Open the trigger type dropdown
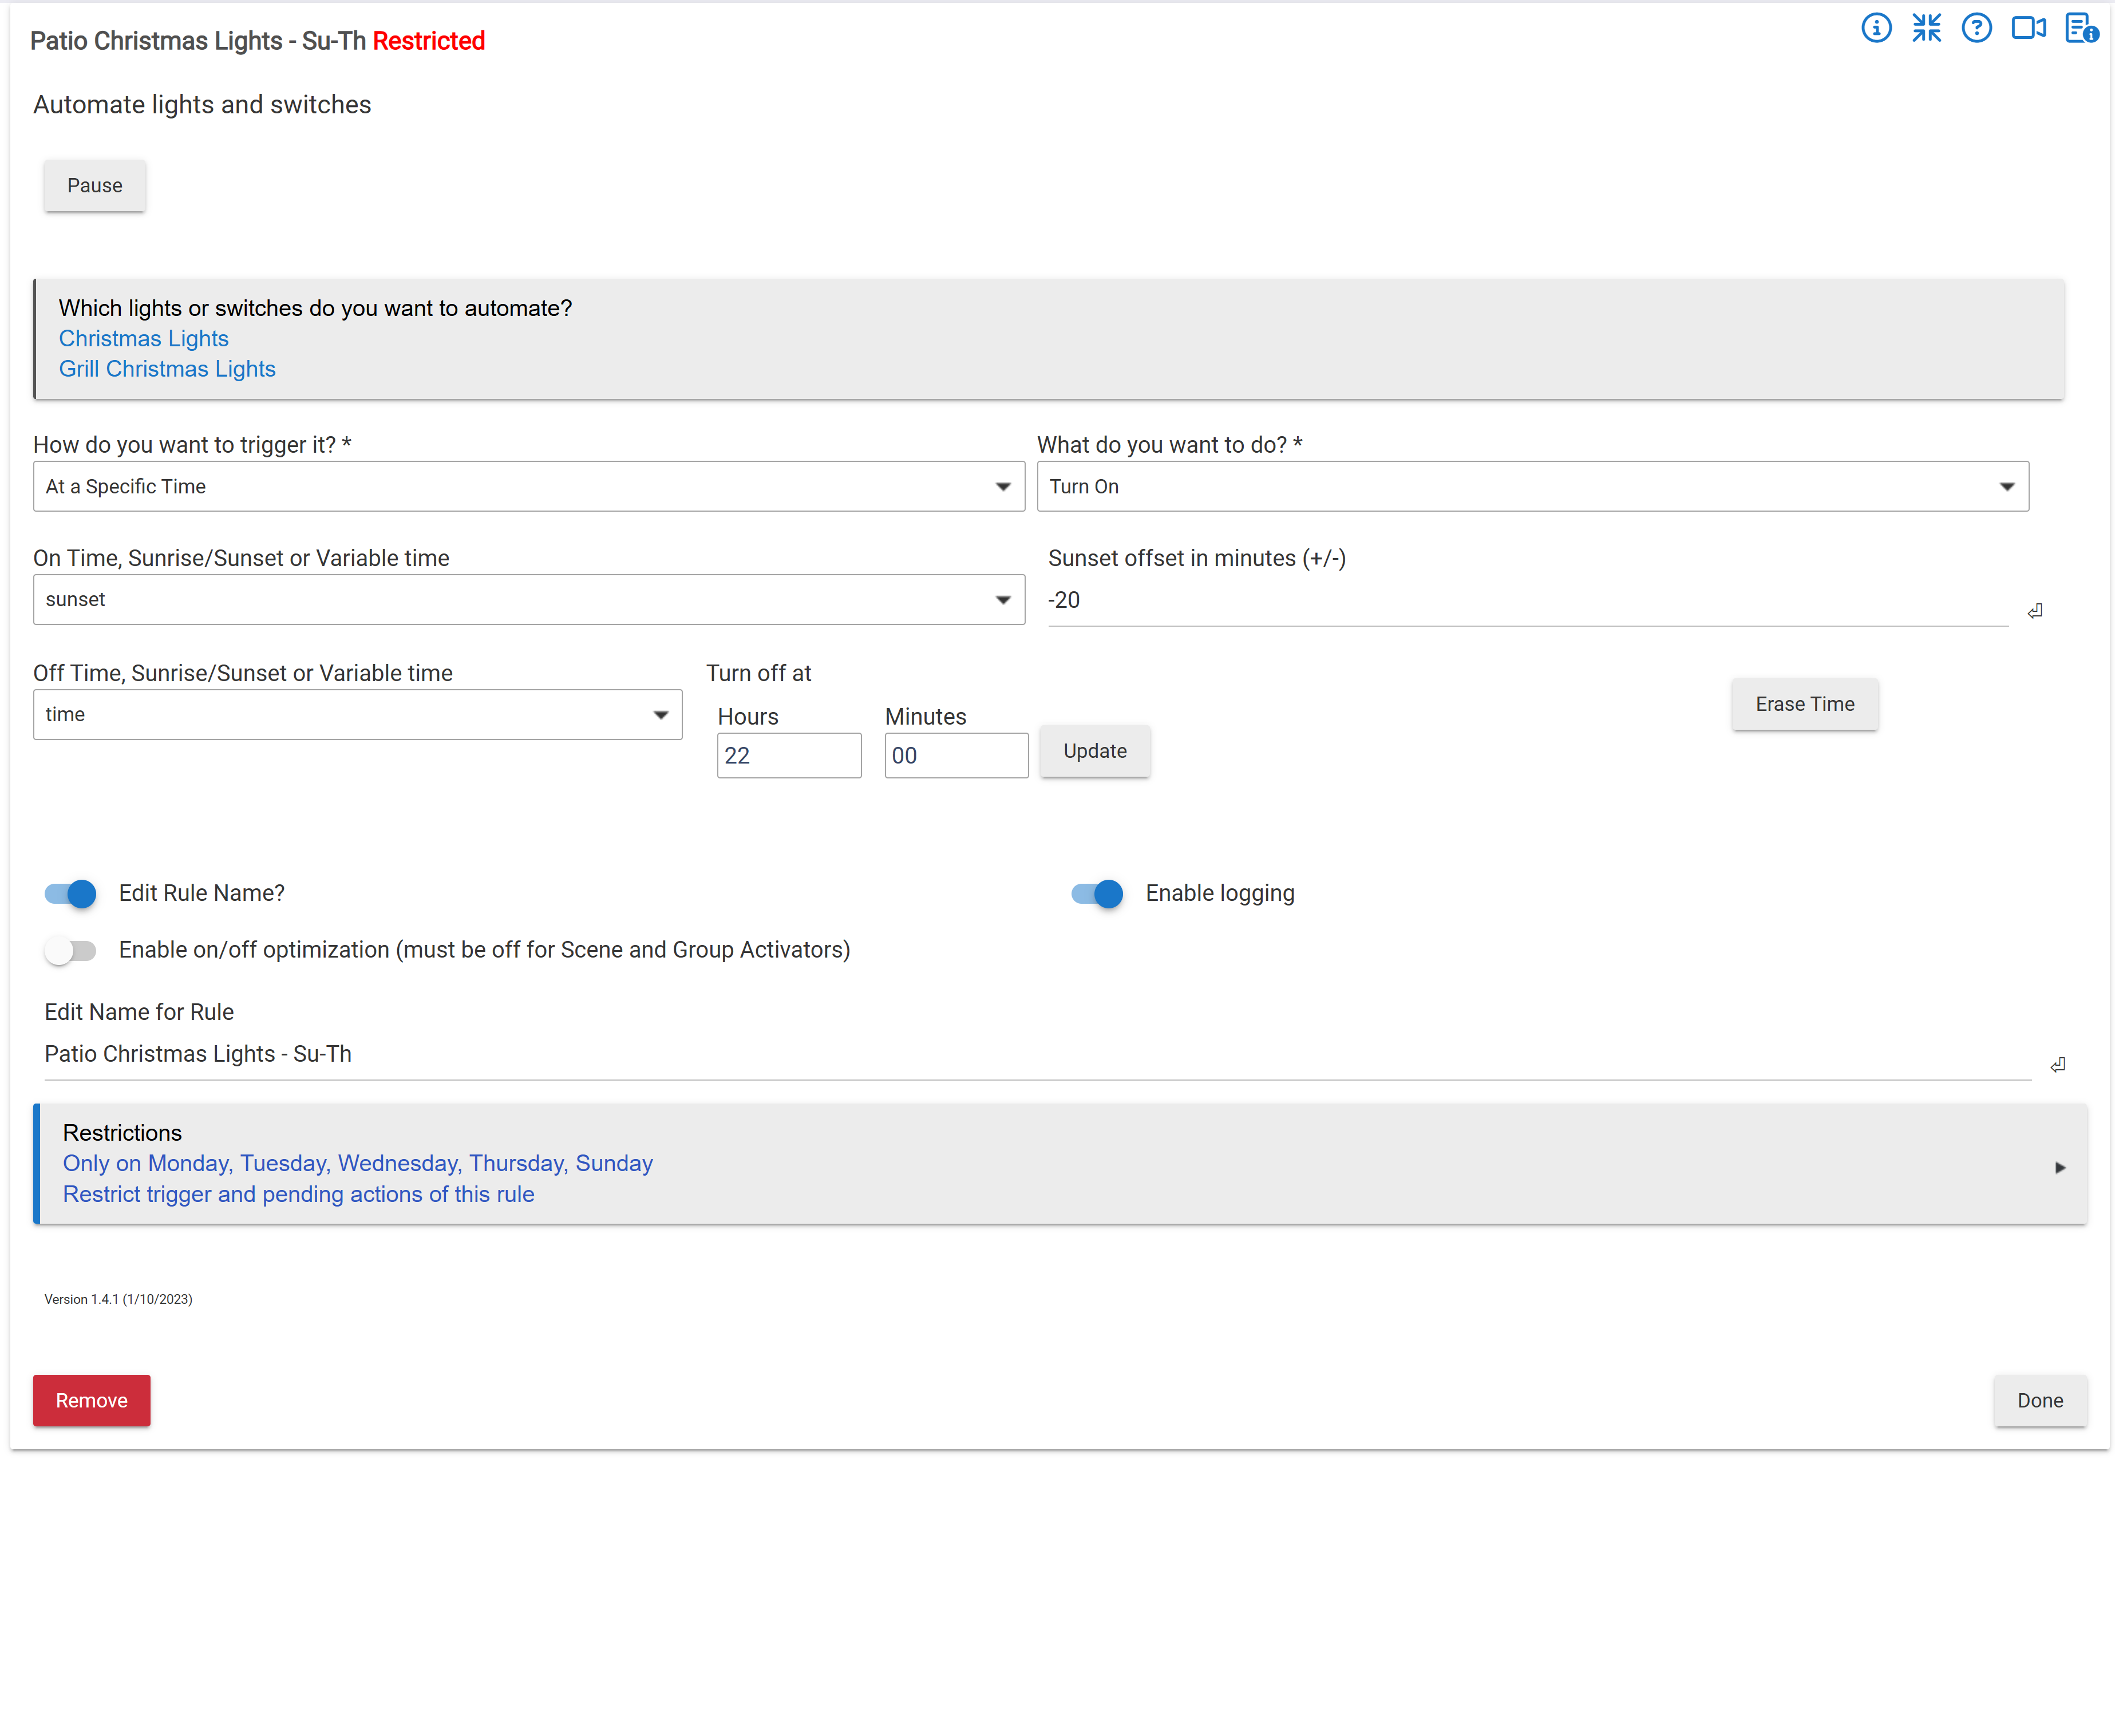The image size is (2115, 1736). click(x=529, y=487)
